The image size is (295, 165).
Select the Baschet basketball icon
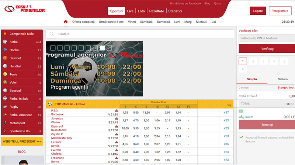pyautogui.click(x=5, y=58)
